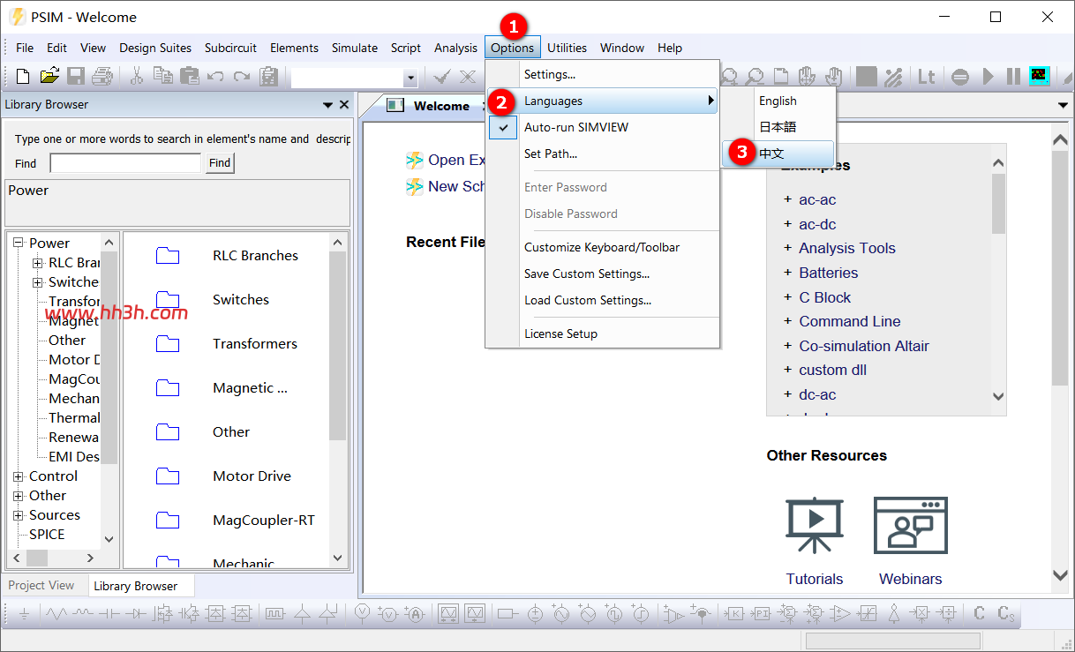Open Customize Keyboard/Toolbar entry
The image size is (1075, 652).
click(x=602, y=247)
